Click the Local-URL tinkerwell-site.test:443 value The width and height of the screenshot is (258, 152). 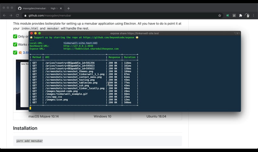80,43
